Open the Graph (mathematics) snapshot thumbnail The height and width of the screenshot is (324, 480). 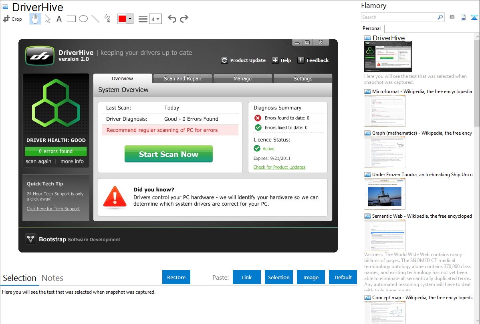385,152
